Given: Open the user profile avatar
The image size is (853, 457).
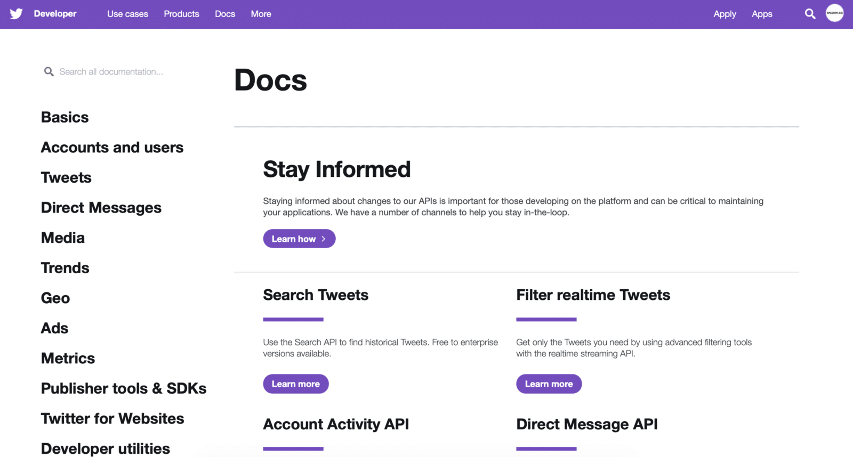Looking at the screenshot, I should pos(834,13).
